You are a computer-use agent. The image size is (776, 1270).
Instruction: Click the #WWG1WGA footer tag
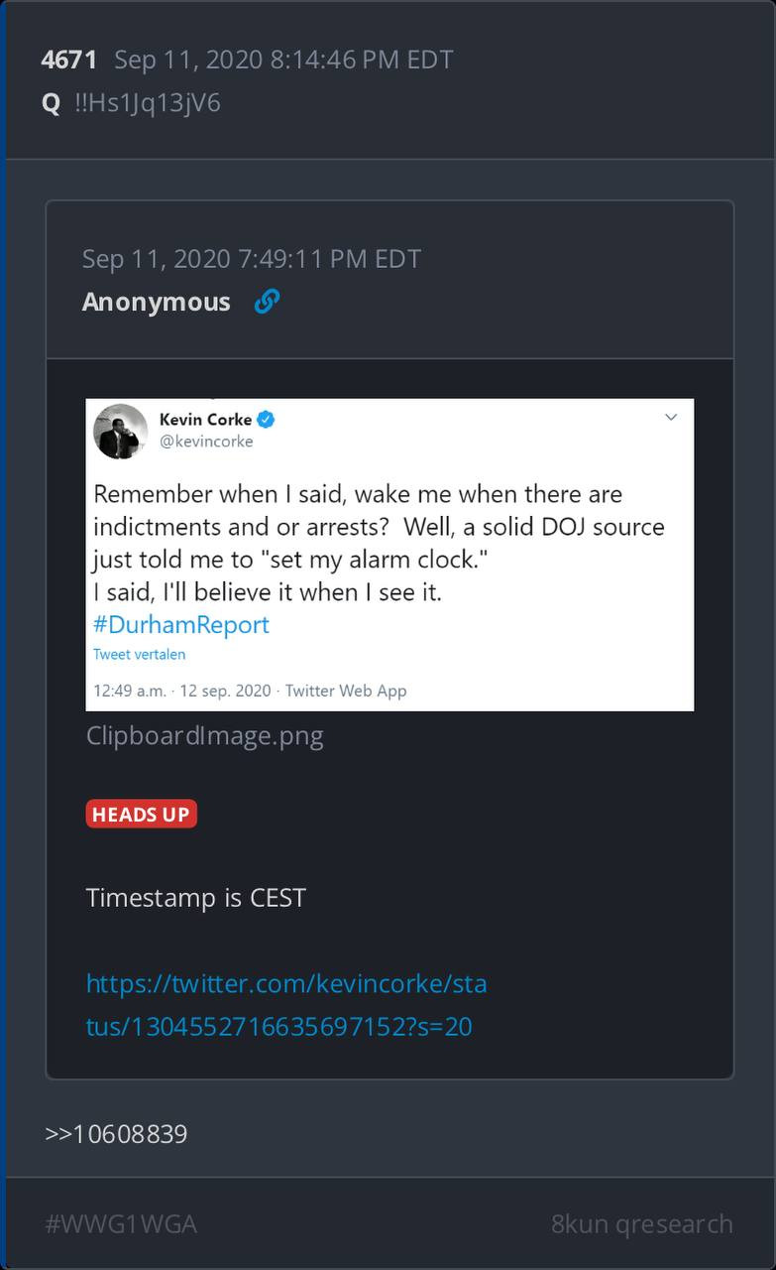[121, 1224]
